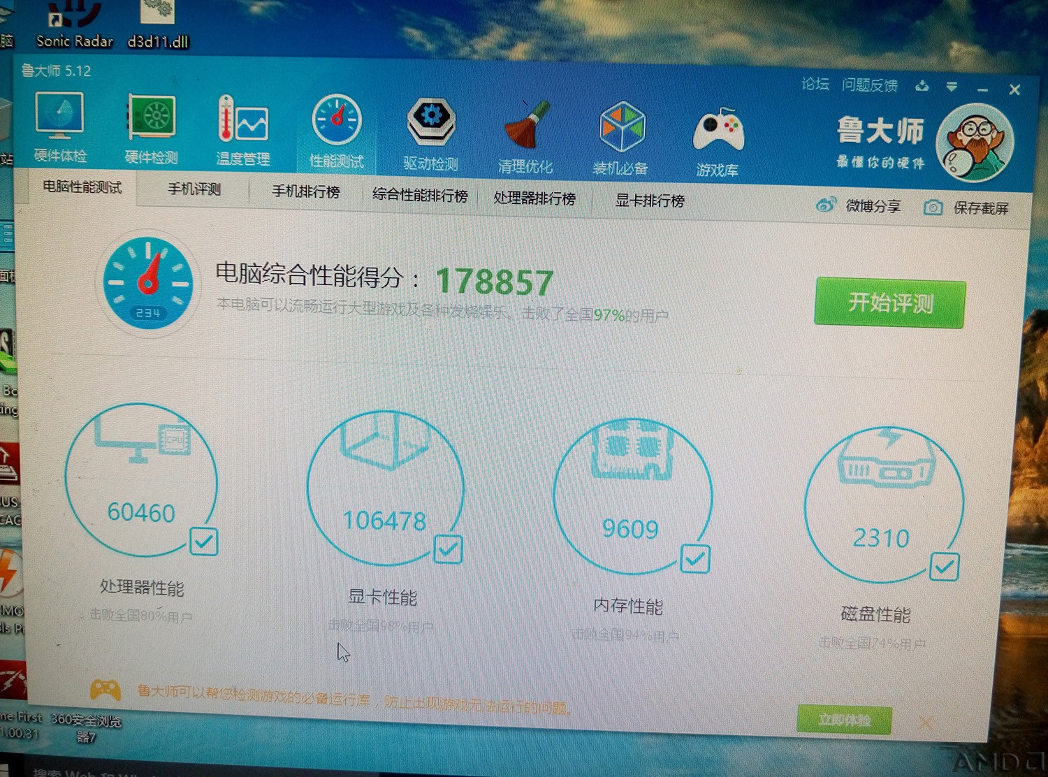Minimize the 鲁大师 window

point(982,89)
